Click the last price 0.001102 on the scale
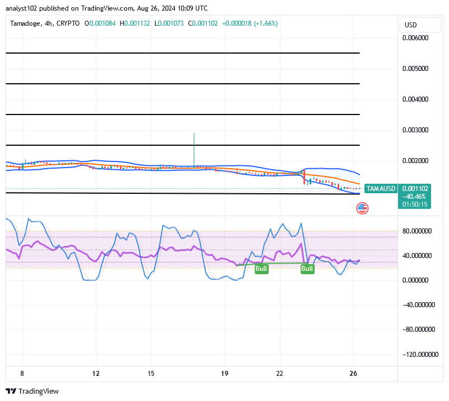 click(414, 189)
